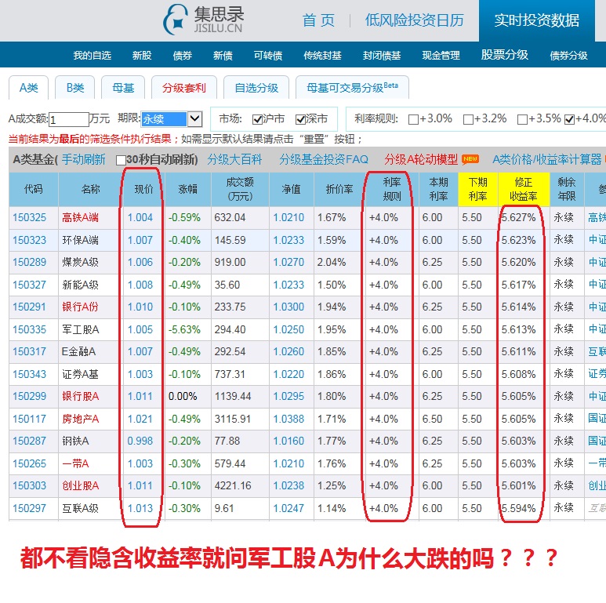Image resolution: width=606 pixels, height=603 pixels.
Task: Open 低风险投资日历 in top navigation
Action: point(414,20)
